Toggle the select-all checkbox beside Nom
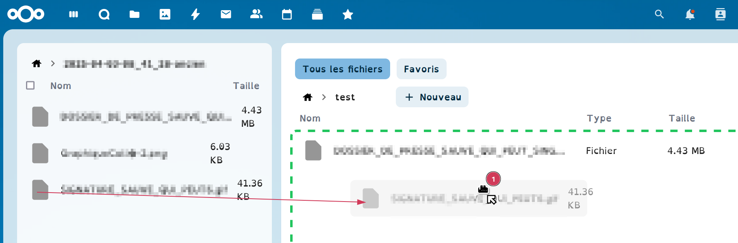Image resolution: width=738 pixels, height=243 pixels. click(30, 85)
